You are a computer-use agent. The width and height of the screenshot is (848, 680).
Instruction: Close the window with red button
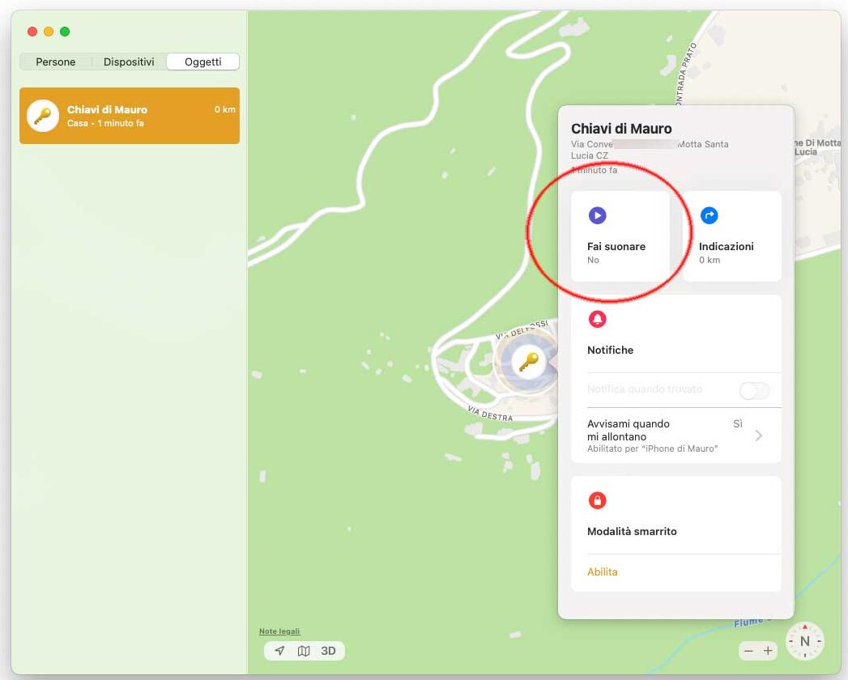click(x=32, y=32)
